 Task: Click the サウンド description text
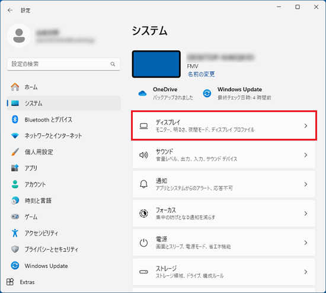click(196, 159)
